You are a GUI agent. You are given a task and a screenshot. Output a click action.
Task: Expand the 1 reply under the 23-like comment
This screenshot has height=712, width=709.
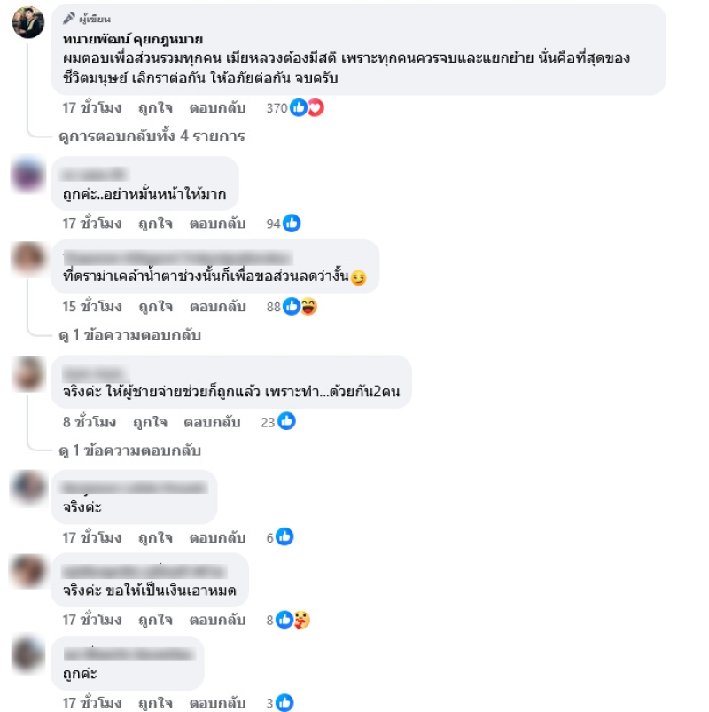pos(129,450)
